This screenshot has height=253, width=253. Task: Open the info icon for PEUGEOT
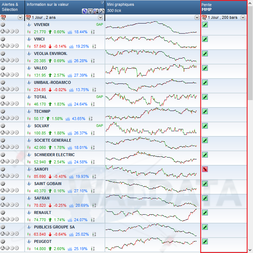[x=29, y=241]
